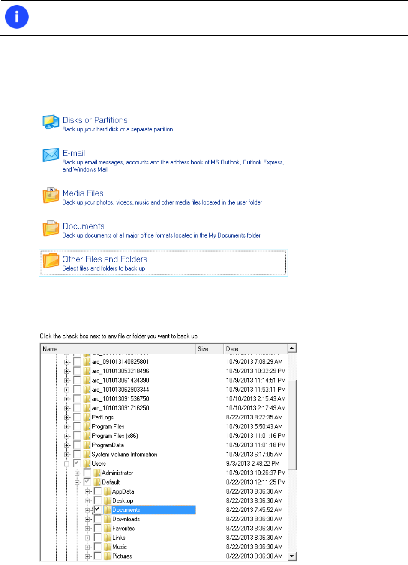The image size is (408, 565).
Task: Click folder icon of Users
Action: (87, 464)
